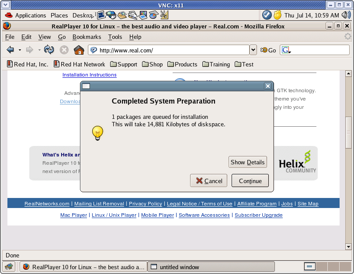Click the Show Details button
The width and height of the screenshot is (354, 274).
coord(248,162)
